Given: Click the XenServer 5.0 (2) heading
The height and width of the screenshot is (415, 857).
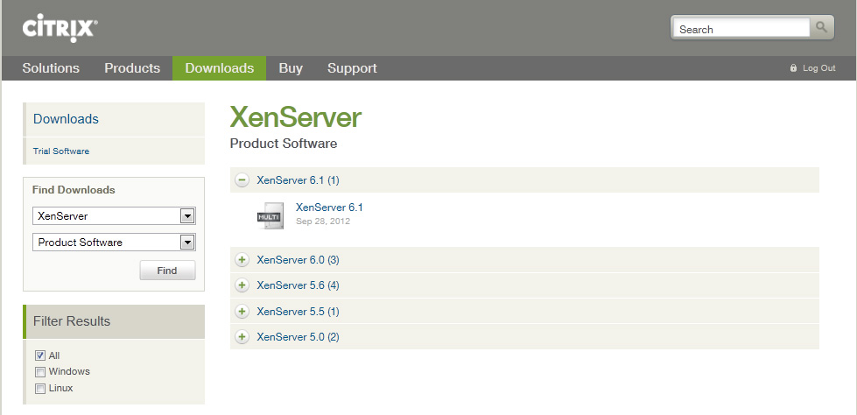Looking at the screenshot, I should pos(298,337).
